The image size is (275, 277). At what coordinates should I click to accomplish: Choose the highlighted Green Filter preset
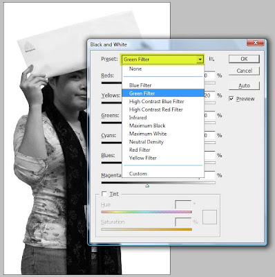pyautogui.click(x=163, y=93)
